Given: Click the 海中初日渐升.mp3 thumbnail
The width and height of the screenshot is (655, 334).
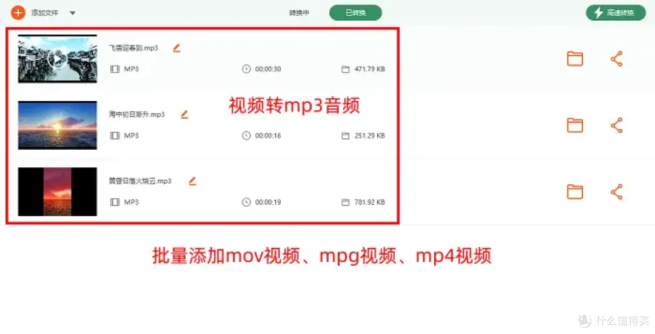Looking at the screenshot, I should pos(57,125).
